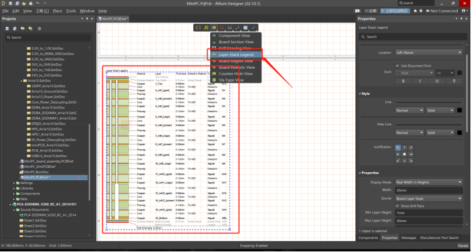Image resolution: width=471 pixels, height=252 pixels.
Task: Select Layer Stack Legend menu entry
Action: pyautogui.click(x=236, y=54)
